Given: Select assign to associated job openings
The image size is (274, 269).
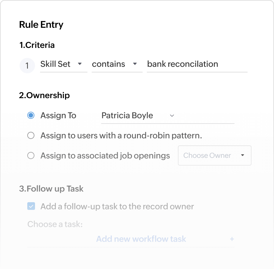Looking at the screenshot, I should click(x=31, y=155).
